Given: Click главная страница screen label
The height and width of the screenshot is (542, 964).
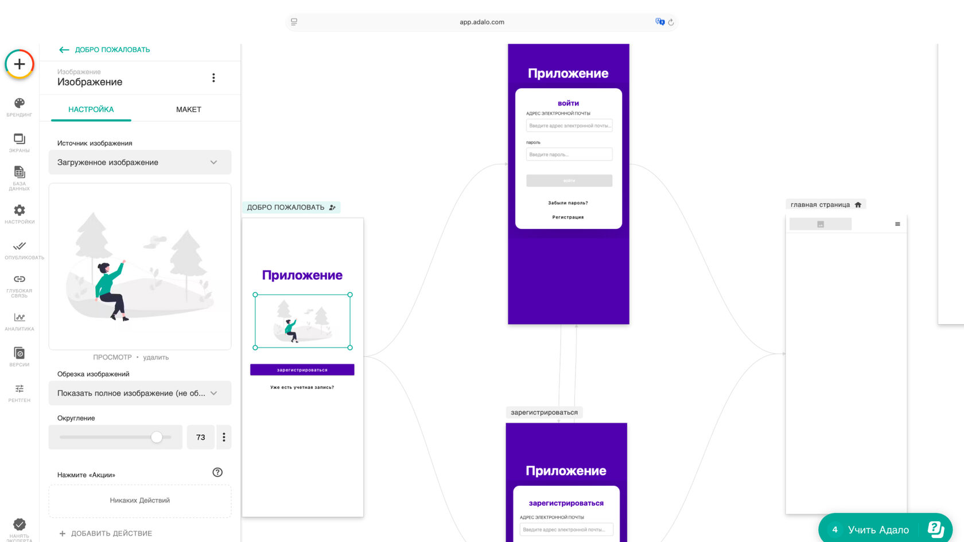Looking at the screenshot, I should pyautogui.click(x=826, y=205).
